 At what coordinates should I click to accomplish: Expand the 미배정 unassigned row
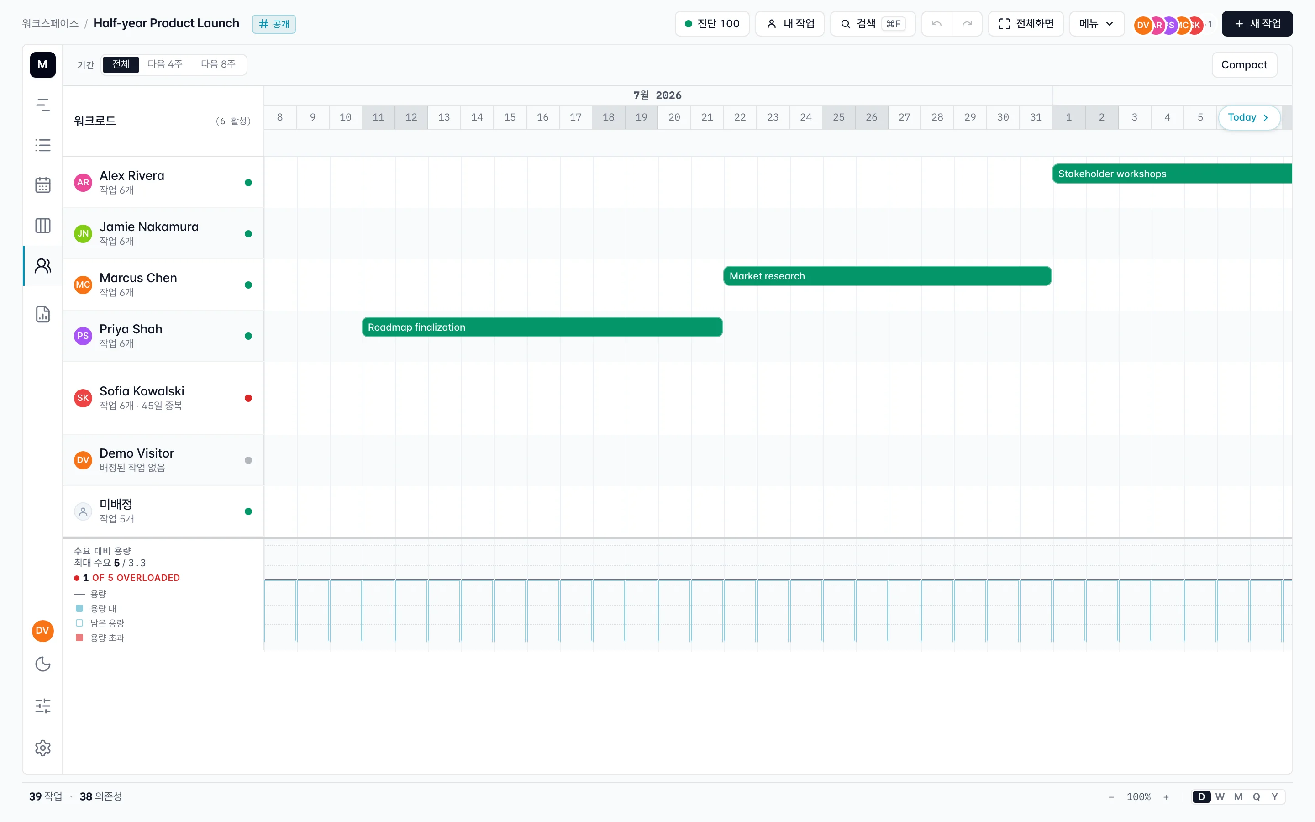[163, 511]
